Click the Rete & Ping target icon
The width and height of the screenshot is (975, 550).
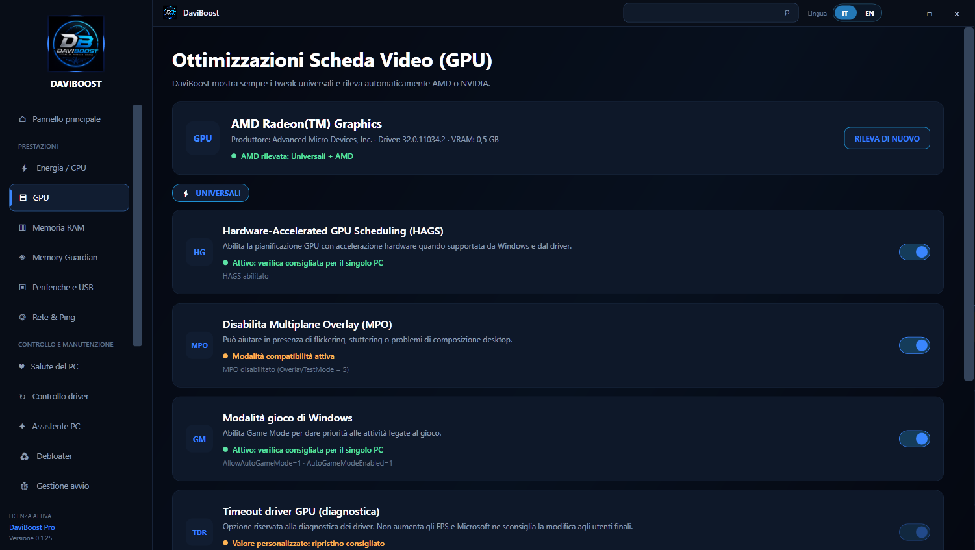pyautogui.click(x=23, y=318)
